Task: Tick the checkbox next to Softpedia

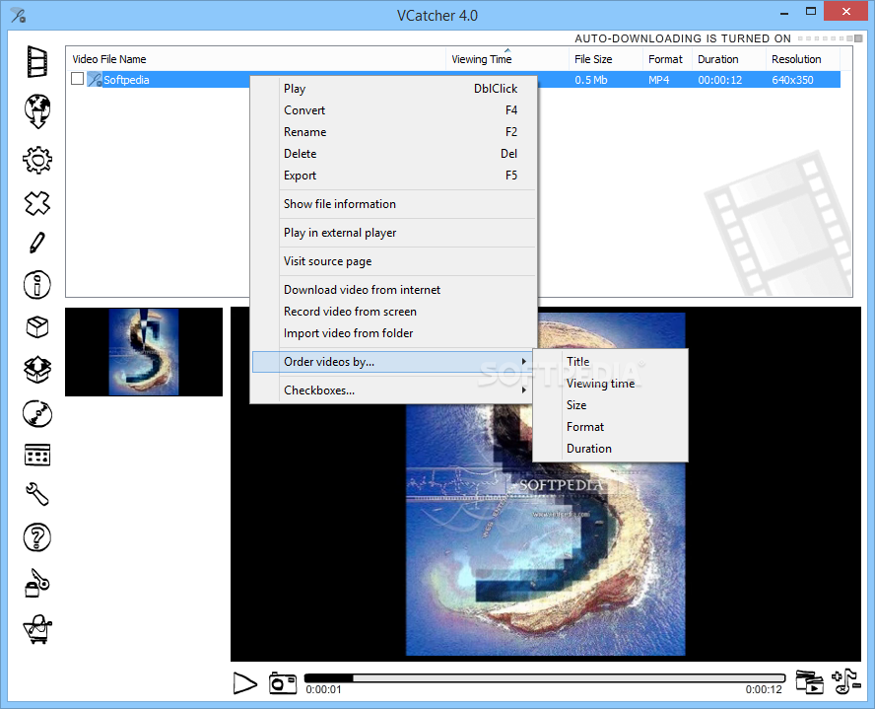Action: 78,79
